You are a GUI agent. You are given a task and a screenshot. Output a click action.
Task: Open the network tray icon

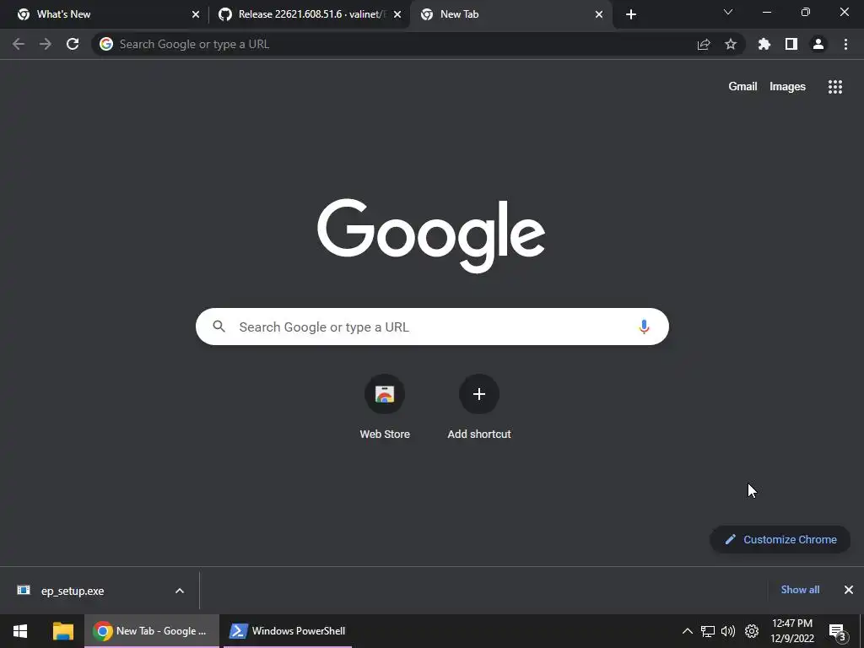708,631
